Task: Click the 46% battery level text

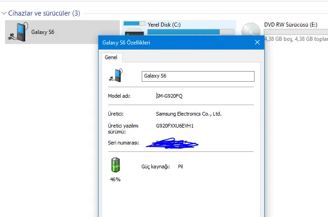Action: click(x=115, y=179)
